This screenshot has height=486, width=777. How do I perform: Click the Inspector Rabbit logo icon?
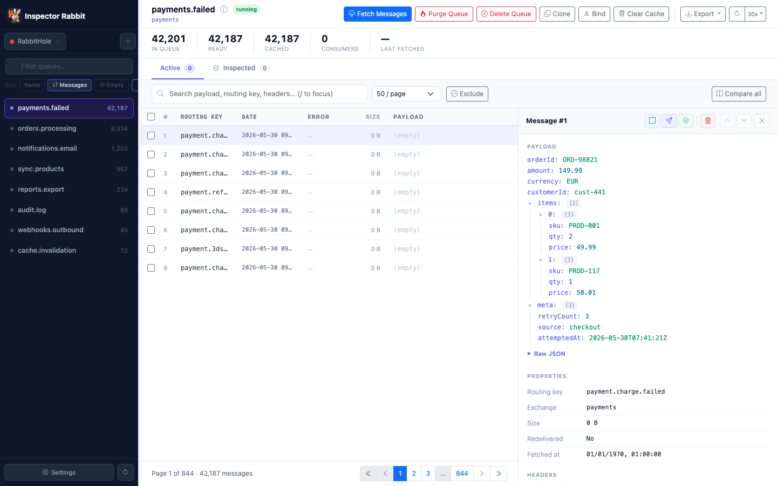pyautogui.click(x=15, y=16)
